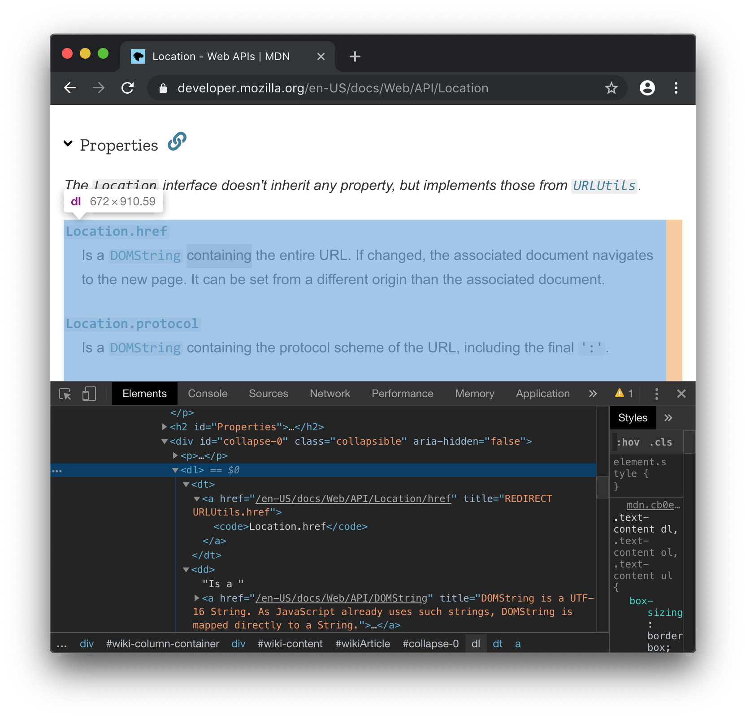Screen dimensions: 746x719
Task: Open the Chrome profile avatar menu
Action: tap(647, 88)
